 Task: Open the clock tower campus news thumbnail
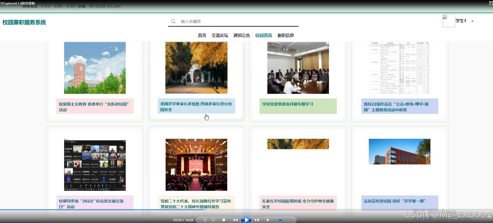click(95, 68)
